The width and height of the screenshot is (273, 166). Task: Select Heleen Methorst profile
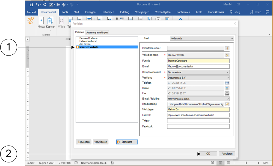(x=88, y=41)
